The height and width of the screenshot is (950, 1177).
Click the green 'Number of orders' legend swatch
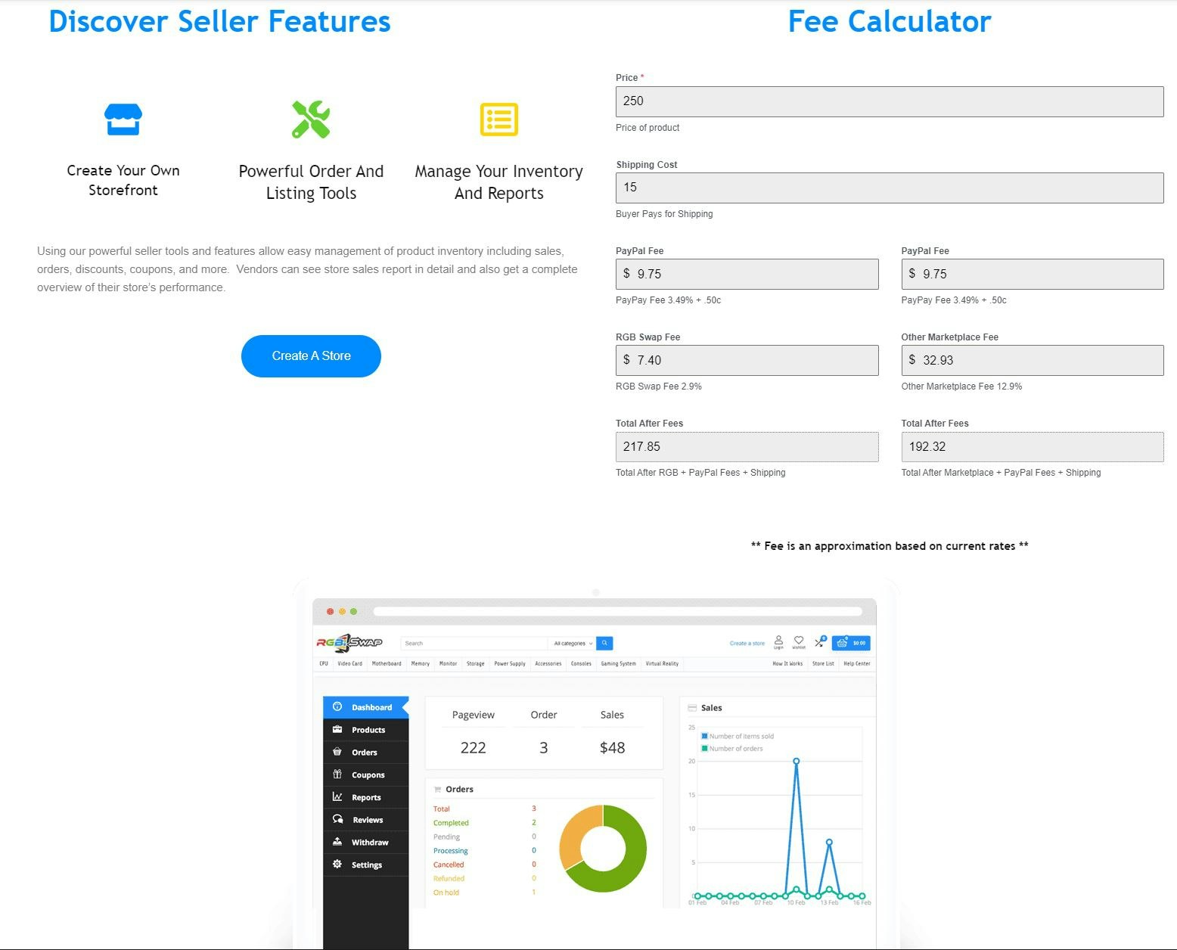704,748
